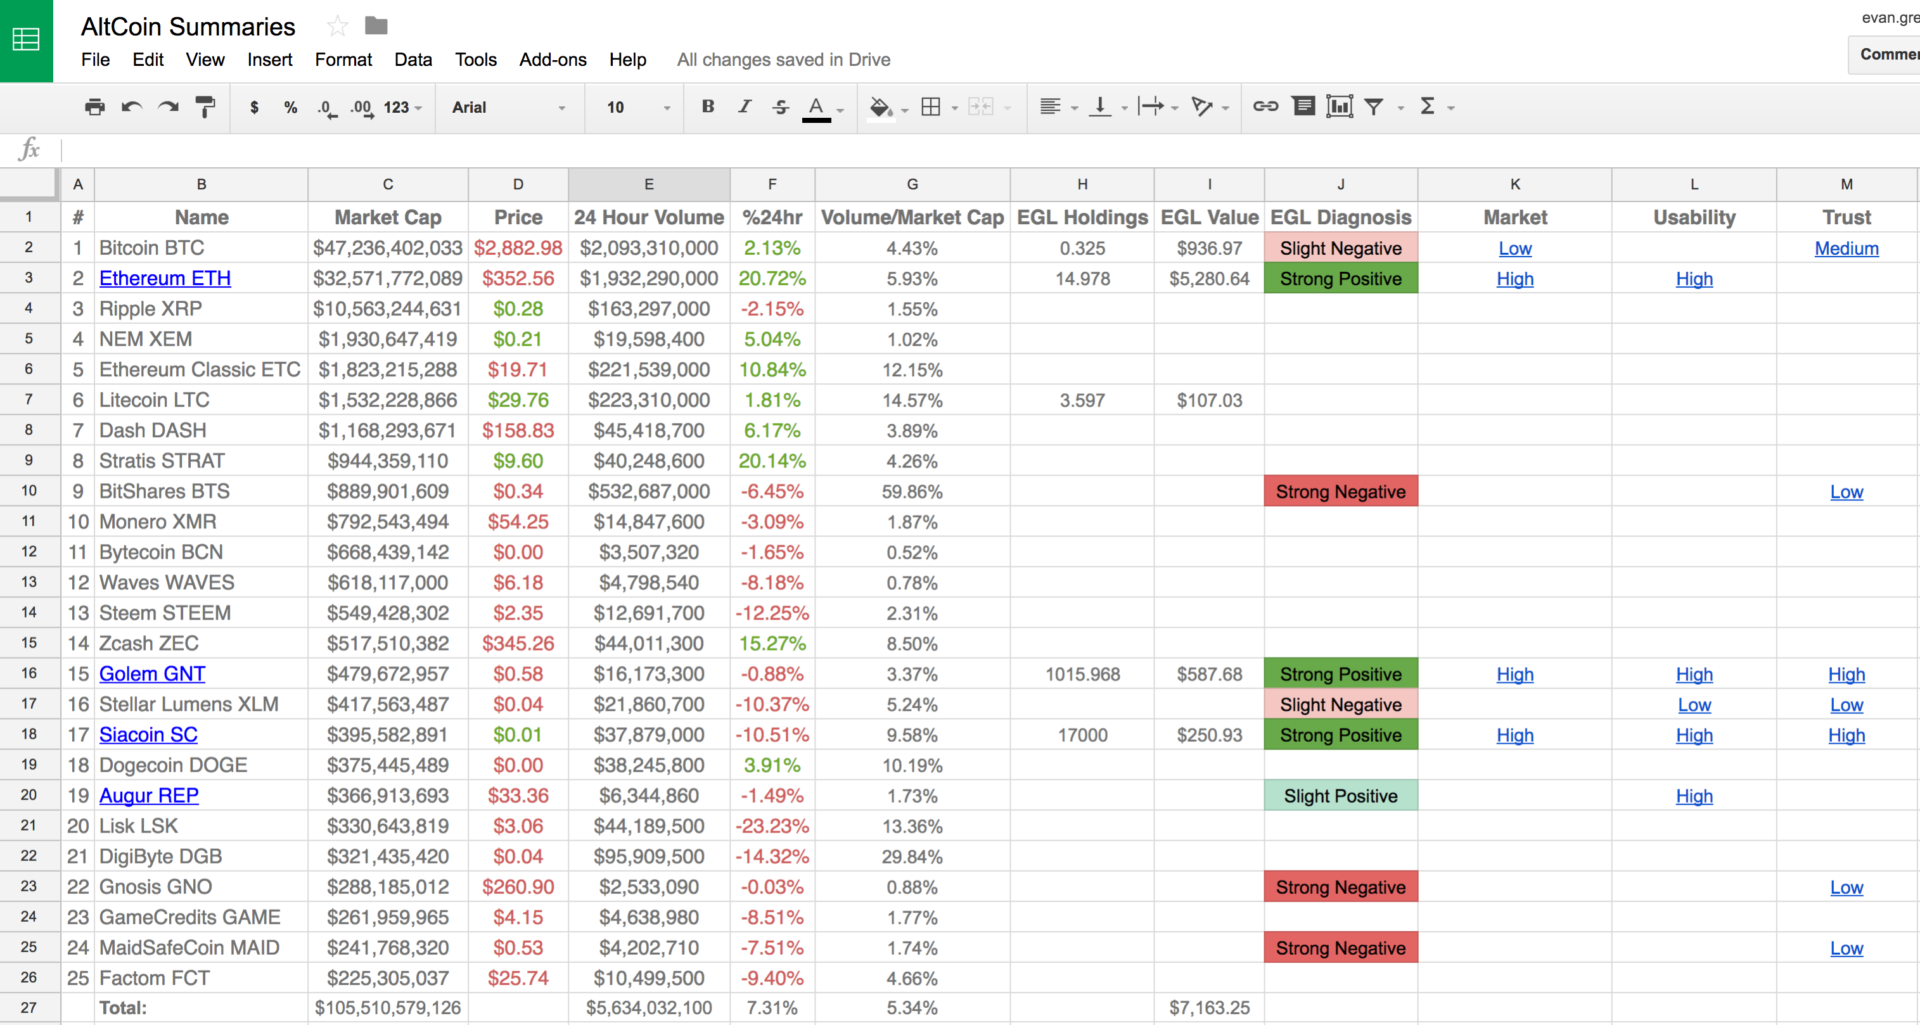Click the Insert link icon
Viewport: 1920px width, 1025px height.
point(1265,106)
